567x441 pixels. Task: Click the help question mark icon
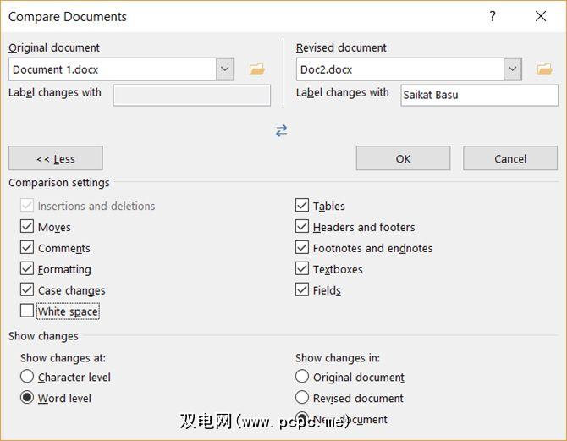pyautogui.click(x=493, y=16)
